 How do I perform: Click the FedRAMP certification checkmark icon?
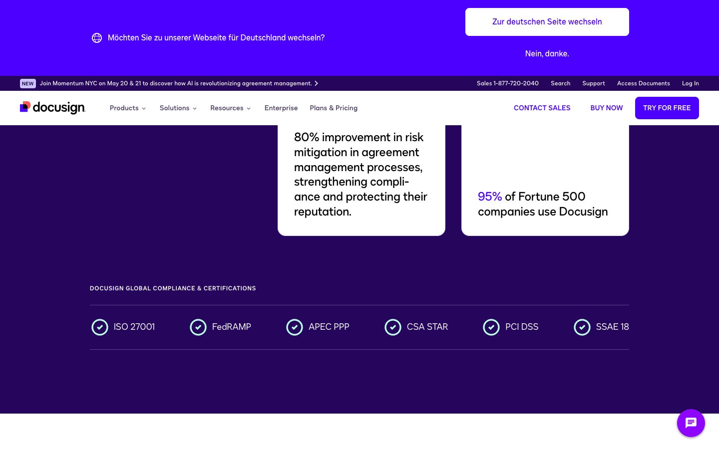(x=198, y=327)
